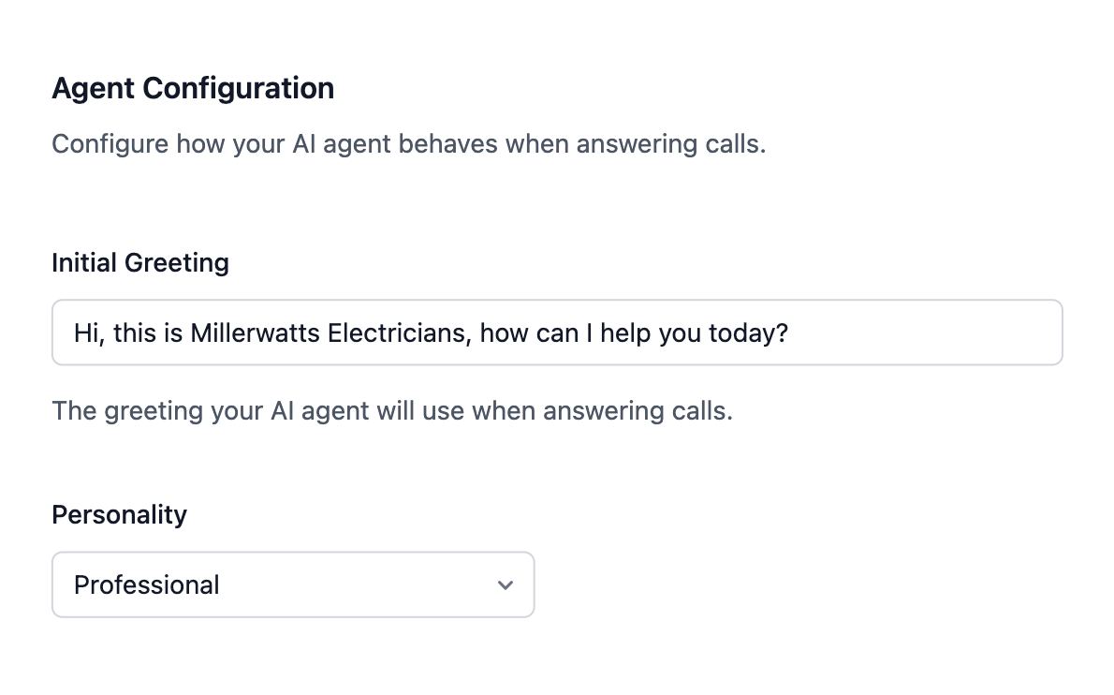The width and height of the screenshot is (1114, 695).
Task: Click the Initial Greeting text field
Action: [557, 333]
